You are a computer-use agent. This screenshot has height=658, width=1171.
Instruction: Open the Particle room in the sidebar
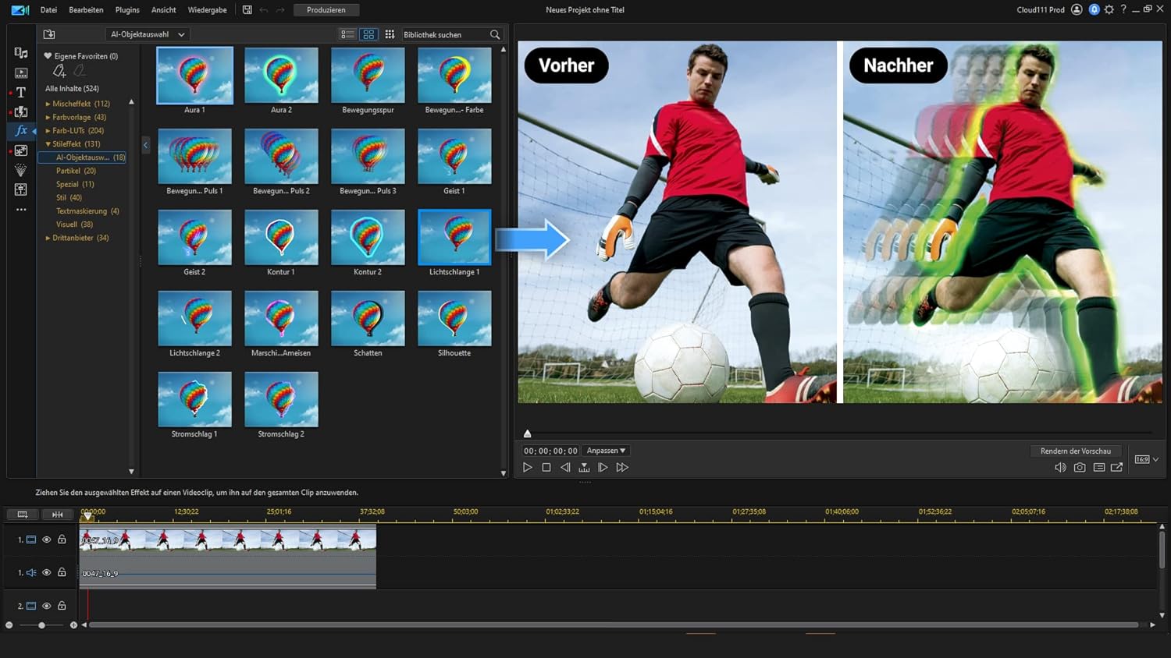(x=21, y=170)
